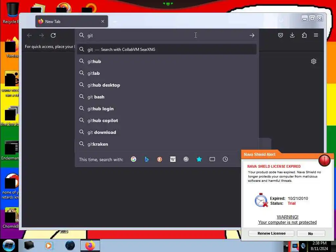Viewport: 336px width, 252px height.
Task: Open the taskbar clock showing 2:38 PM
Action: (x=319, y=246)
